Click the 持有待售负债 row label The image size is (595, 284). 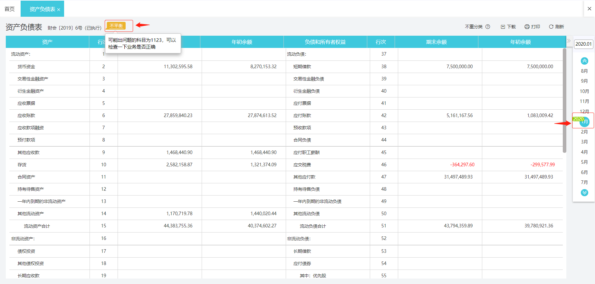point(306,189)
